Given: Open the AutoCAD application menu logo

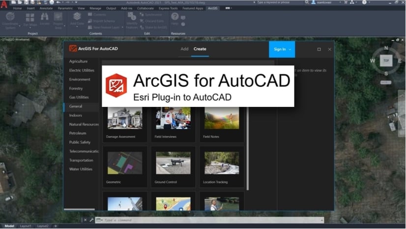Looking at the screenshot, I should pos(4,4).
